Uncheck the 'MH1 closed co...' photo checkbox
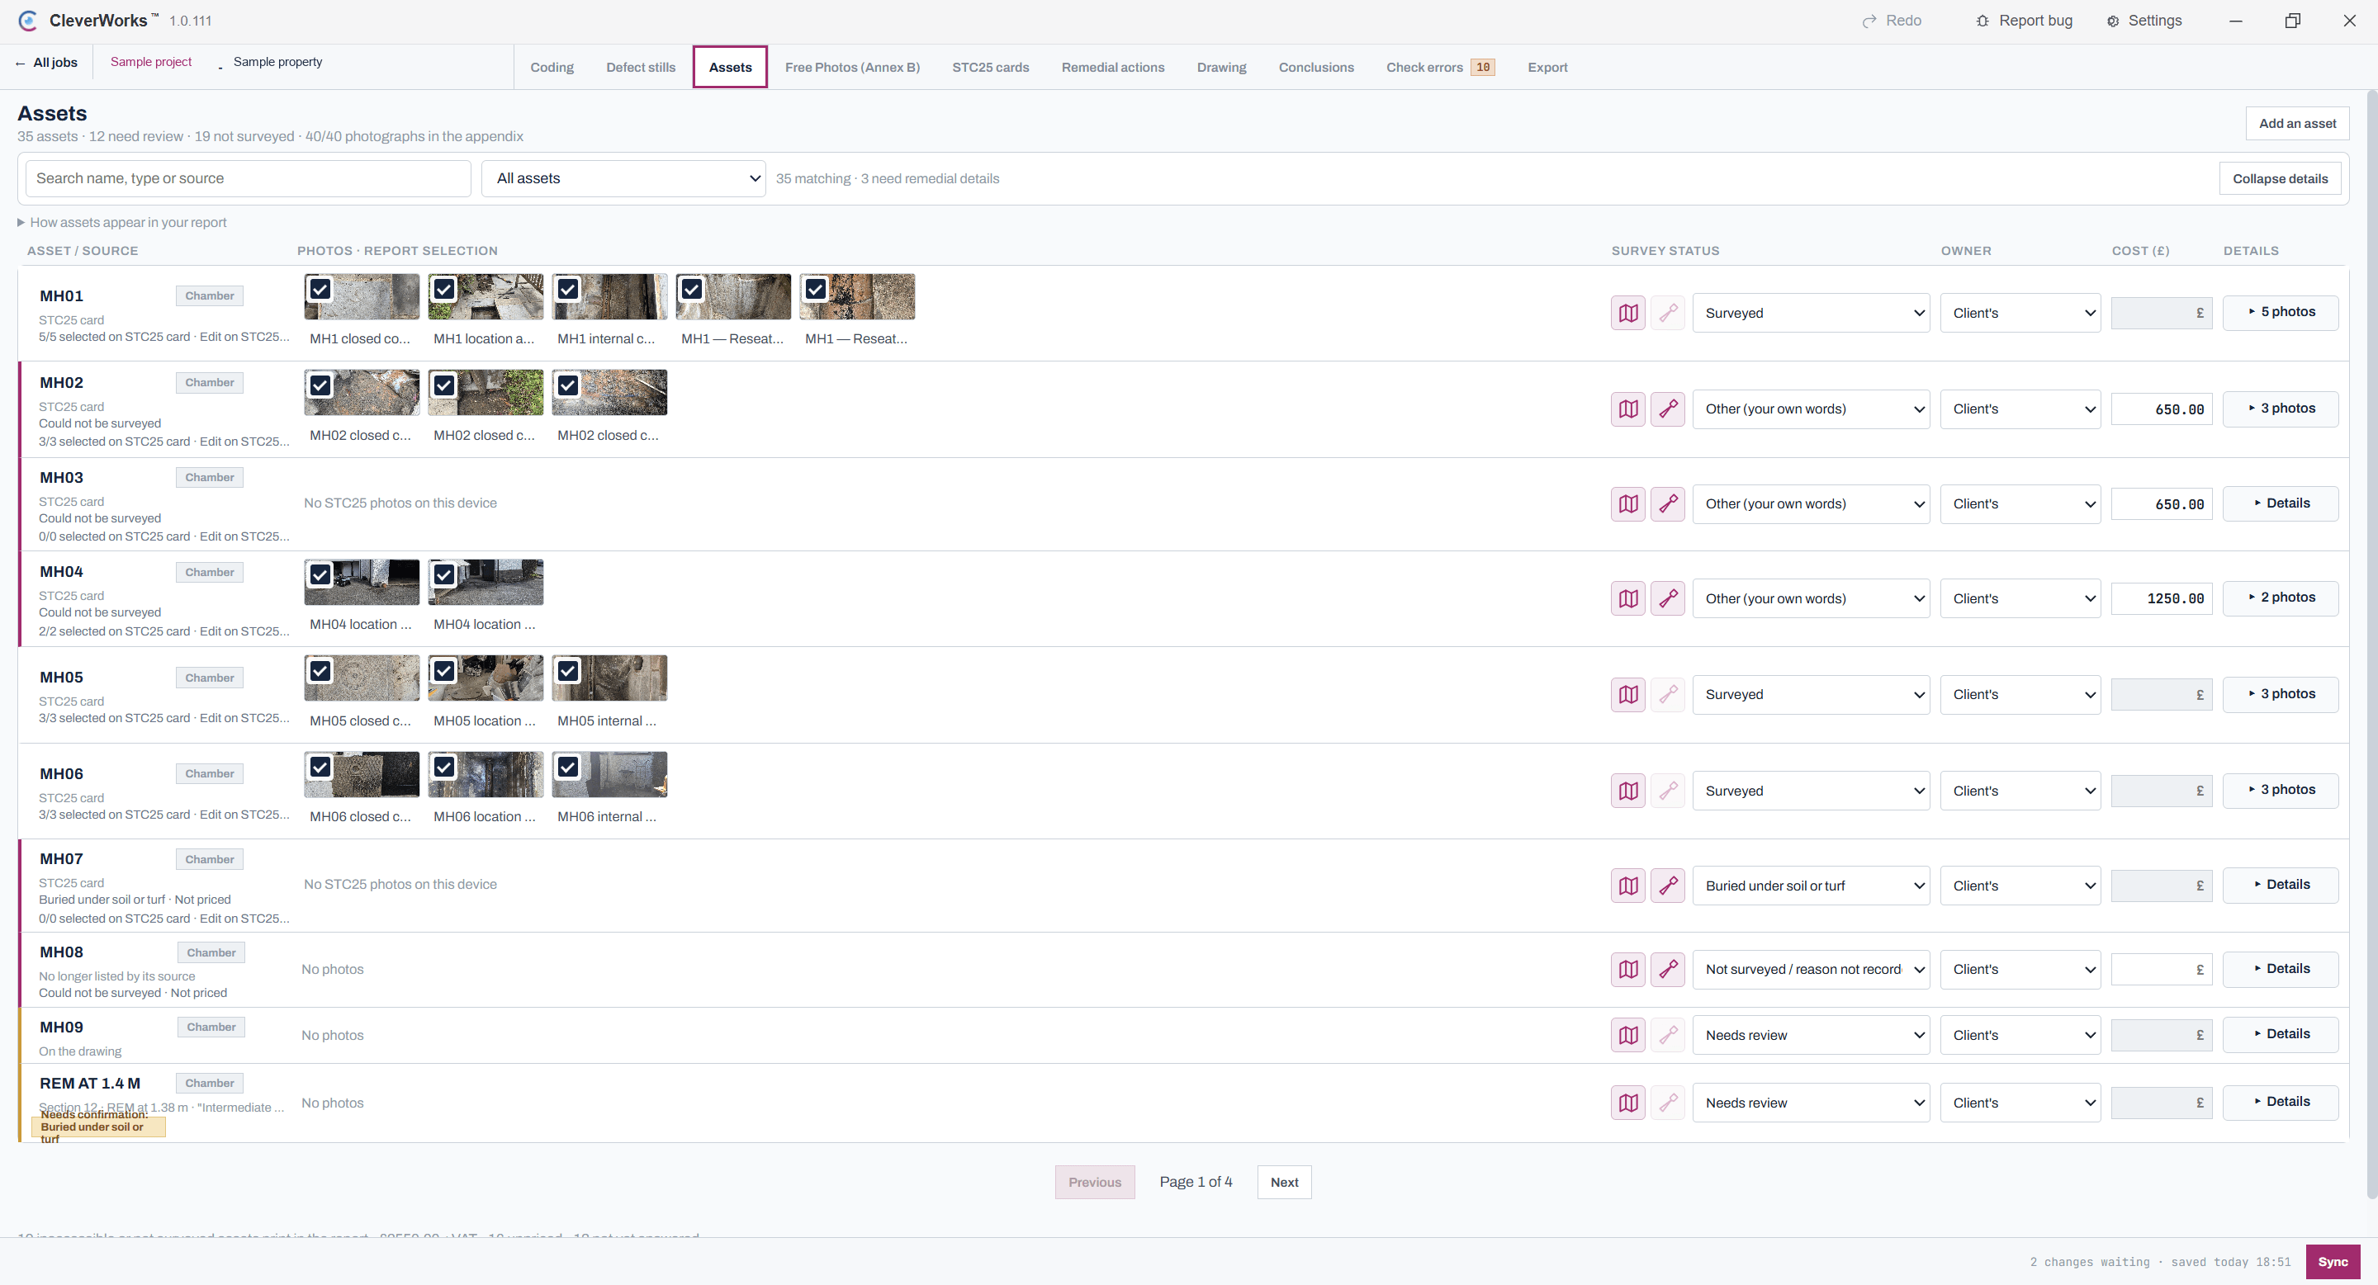The image size is (2378, 1285). pos(320,289)
